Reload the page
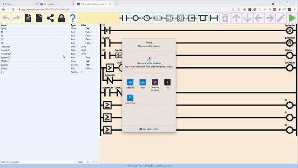The image size is (298, 168). coord(14,9)
